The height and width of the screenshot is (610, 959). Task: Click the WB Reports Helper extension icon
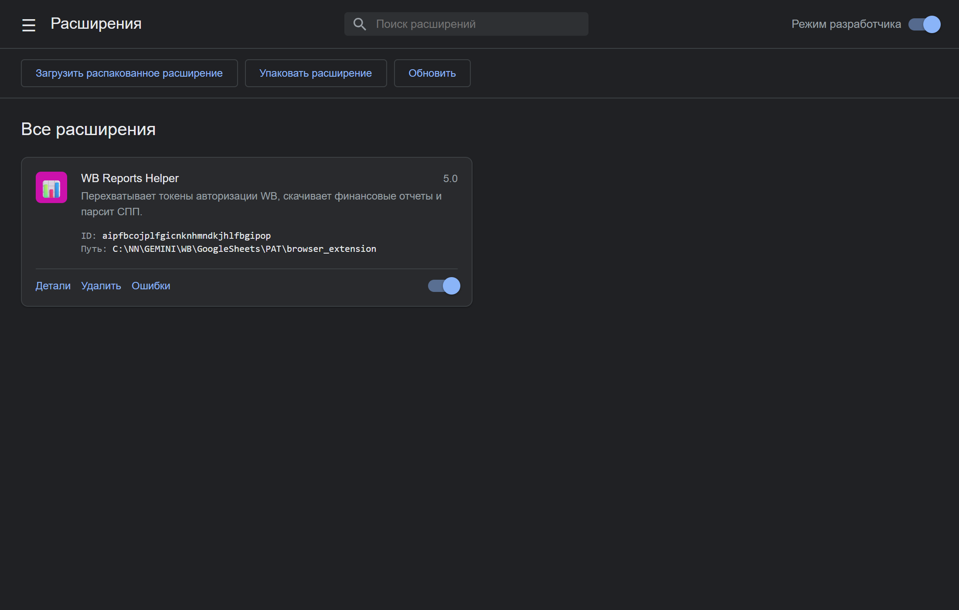coord(51,187)
